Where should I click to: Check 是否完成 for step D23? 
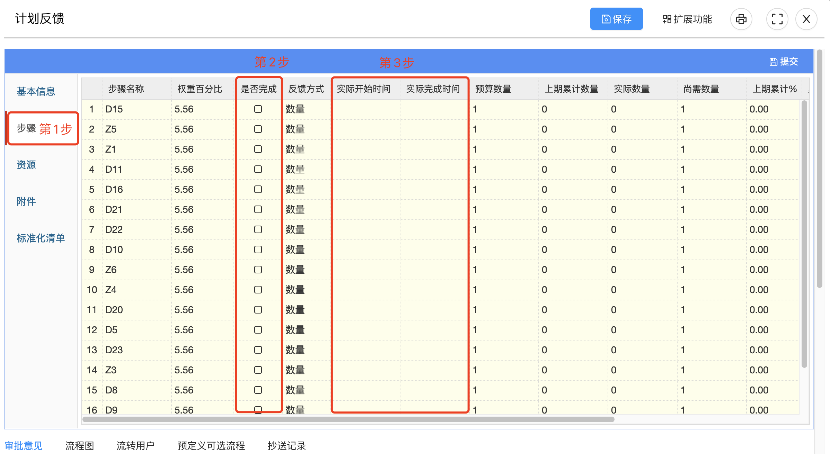(x=258, y=350)
